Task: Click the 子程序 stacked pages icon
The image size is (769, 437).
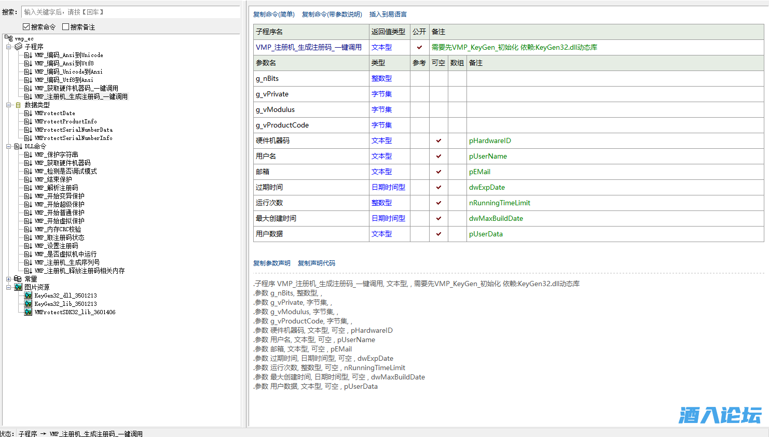Action: tap(18, 47)
